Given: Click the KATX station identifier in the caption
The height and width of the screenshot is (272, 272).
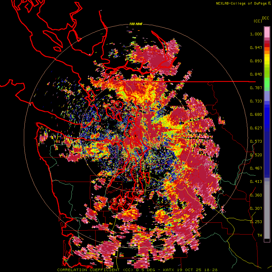Looking at the screenshot, I should coord(169,270).
